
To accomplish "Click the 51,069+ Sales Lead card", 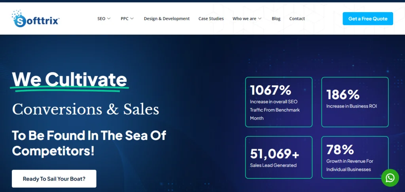I will point(278,157).
